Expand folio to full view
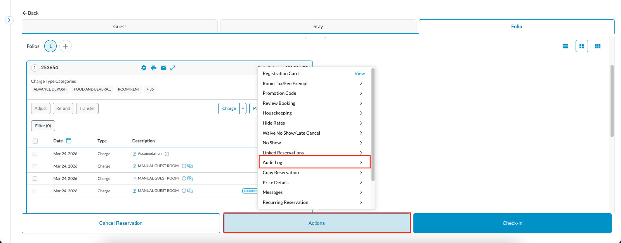621x243 pixels. [173, 68]
